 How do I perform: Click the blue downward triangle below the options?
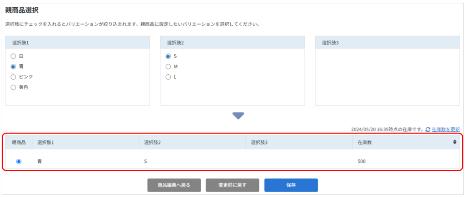(x=238, y=116)
